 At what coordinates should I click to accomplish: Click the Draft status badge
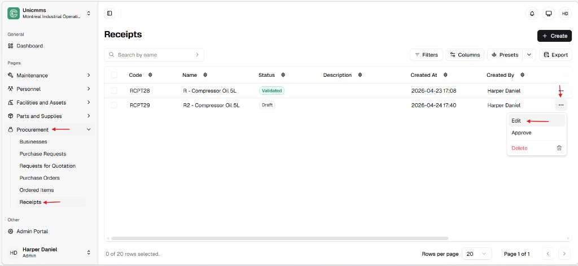[x=267, y=105]
